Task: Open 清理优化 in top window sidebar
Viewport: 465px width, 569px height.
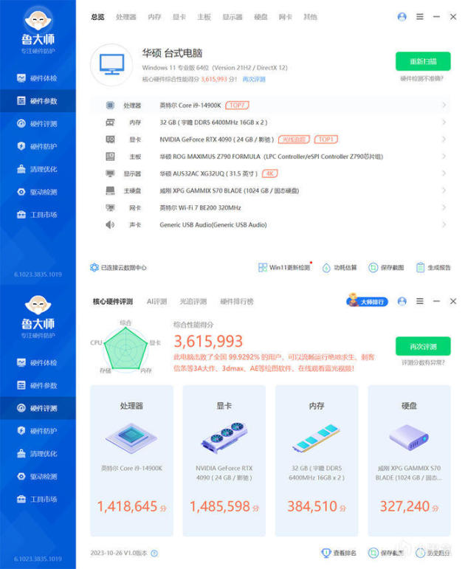Action: tap(38, 169)
